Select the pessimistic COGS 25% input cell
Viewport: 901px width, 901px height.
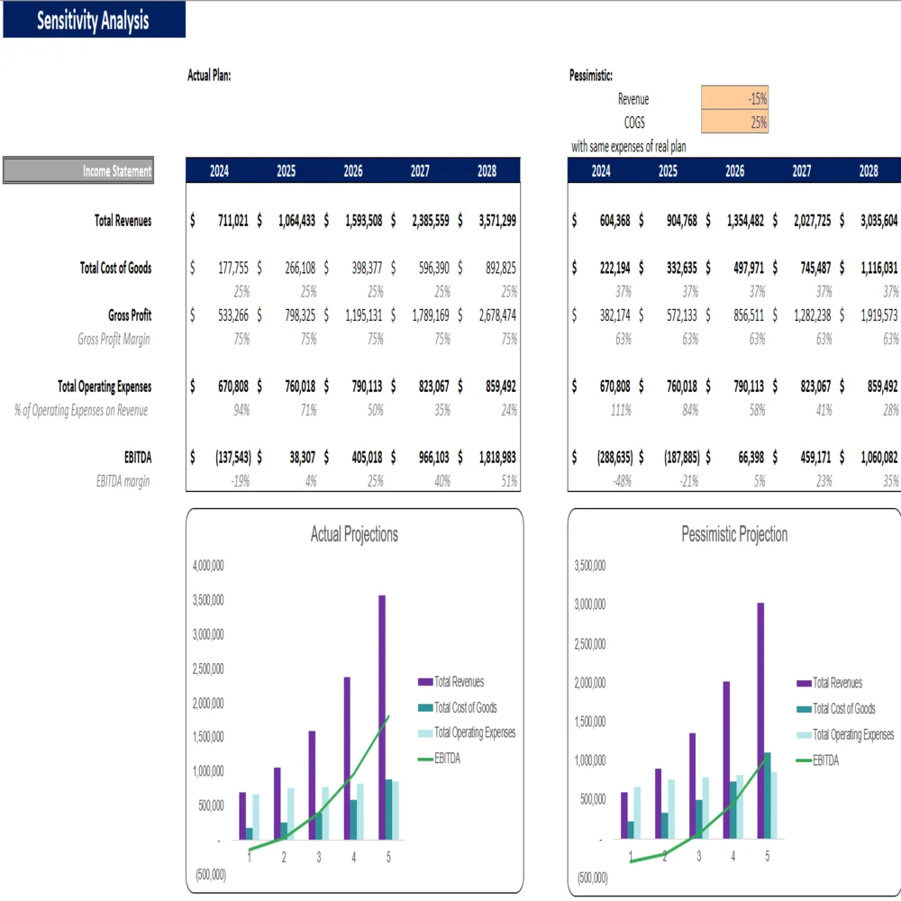(x=734, y=123)
